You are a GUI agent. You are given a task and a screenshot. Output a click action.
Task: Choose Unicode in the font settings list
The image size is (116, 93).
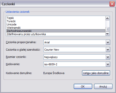point(56,24)
